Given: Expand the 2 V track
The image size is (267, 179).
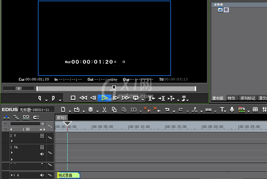Looking at the screenshot, I should point(12,141).
